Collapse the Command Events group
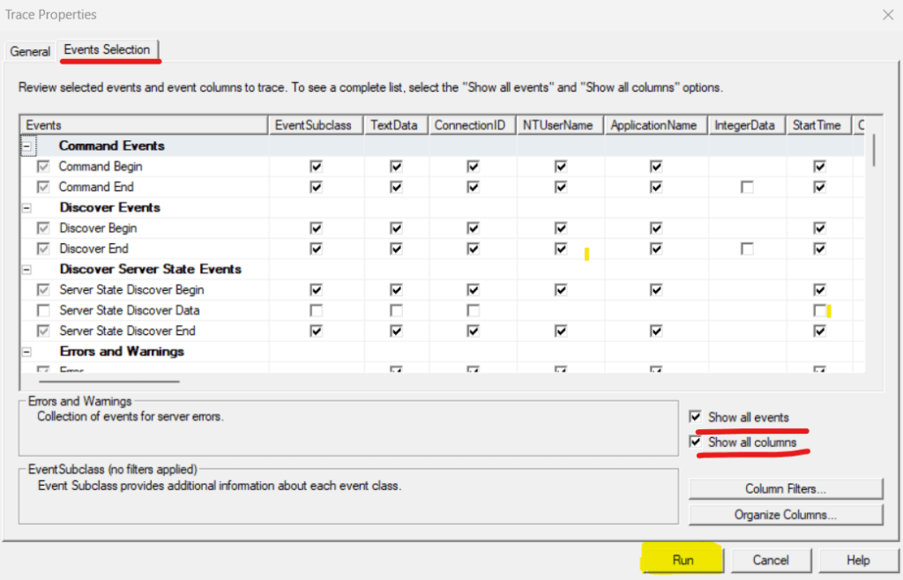 pyautogui.click(x=26, y=146)
